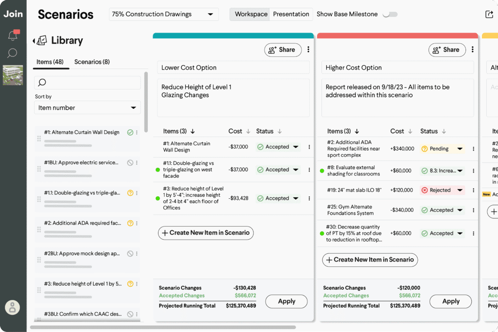Change Accepted status of #1.1 Double-glazing row
The width and height of the screenshot is (498, 332).
(278, 170)
